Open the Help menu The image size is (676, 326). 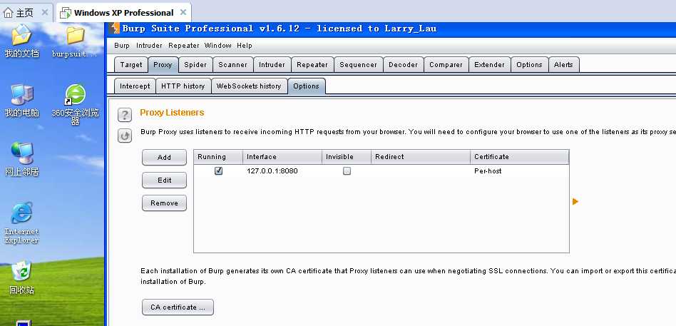click(245, 45)
